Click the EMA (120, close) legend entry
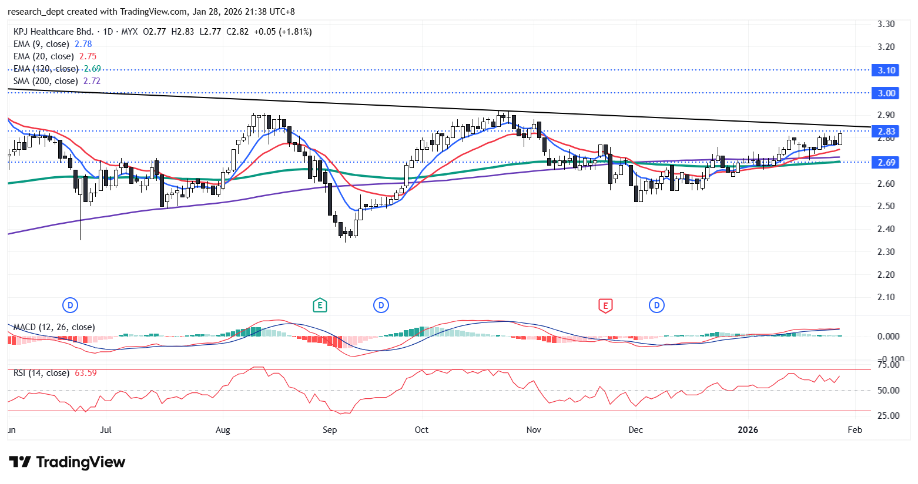Image resolution: width=918 pixels, height=484 pixels. pos(46,69)
